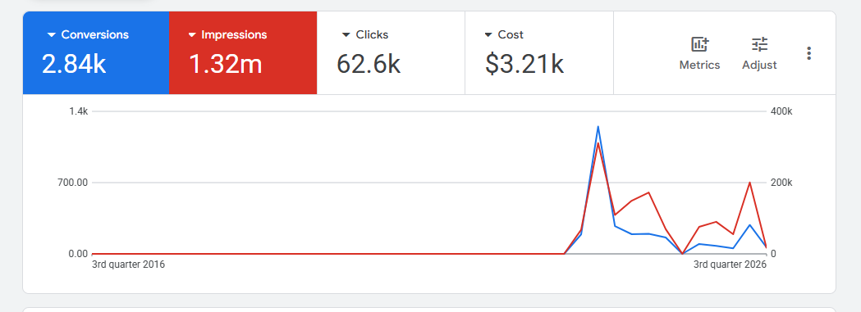Click the last red impressions peak near 200k
This screenshot has height=312, width=861.
click(749, 183)
